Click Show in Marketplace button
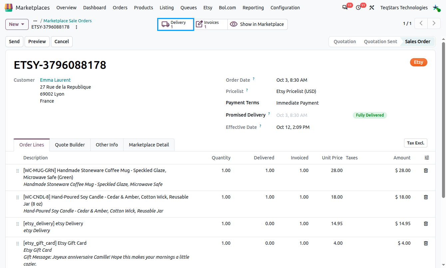446x268 pixels. tap(257, 24)
